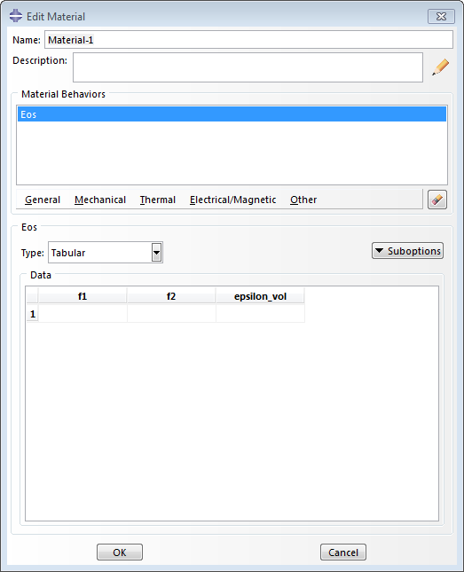Viewport: 464px width, 572px height.
Task: Expand the Suboptions menu
Action: tap(407, 251)
